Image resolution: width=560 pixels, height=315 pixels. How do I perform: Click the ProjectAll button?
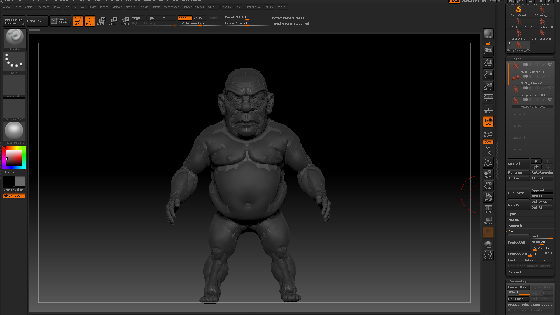pyautogui.click(x=518, y=243)
